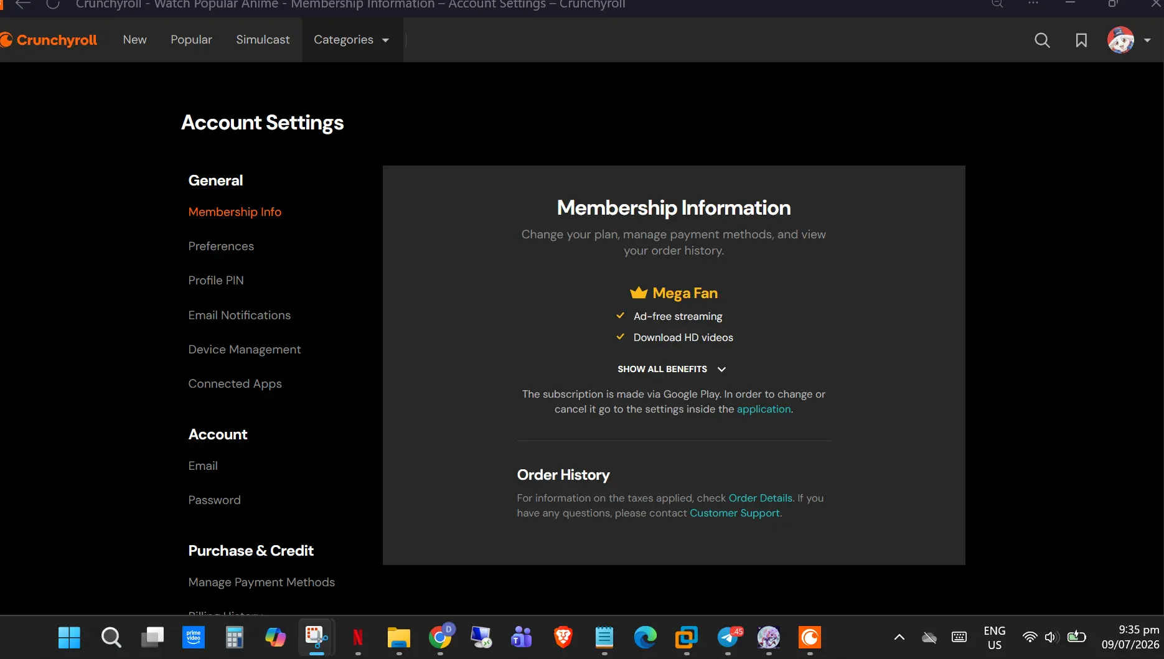Open Device Management settings
Screen dimensions: 1164x659
coord(245,349)
